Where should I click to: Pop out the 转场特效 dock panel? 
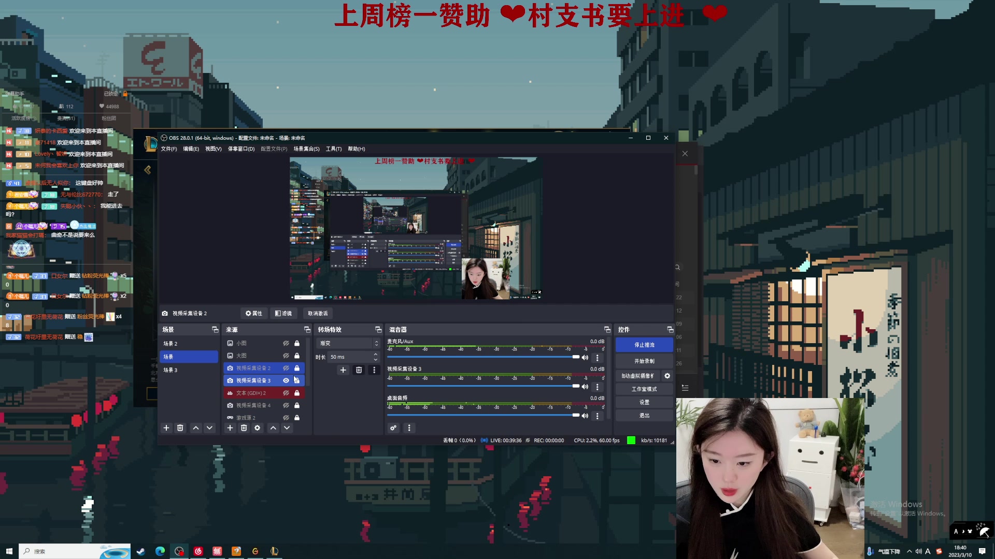(x=378, y=330)
